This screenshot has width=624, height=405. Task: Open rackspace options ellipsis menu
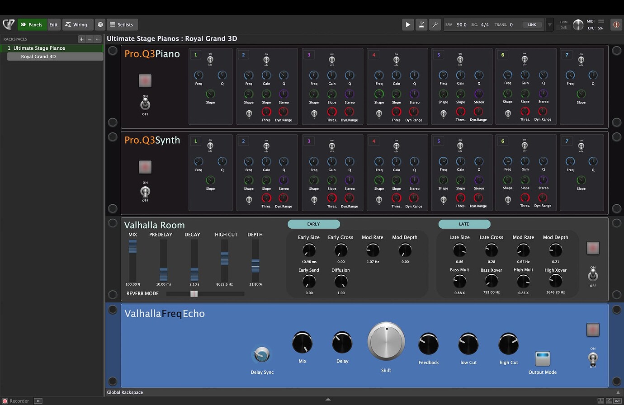[x=97, y=39]
